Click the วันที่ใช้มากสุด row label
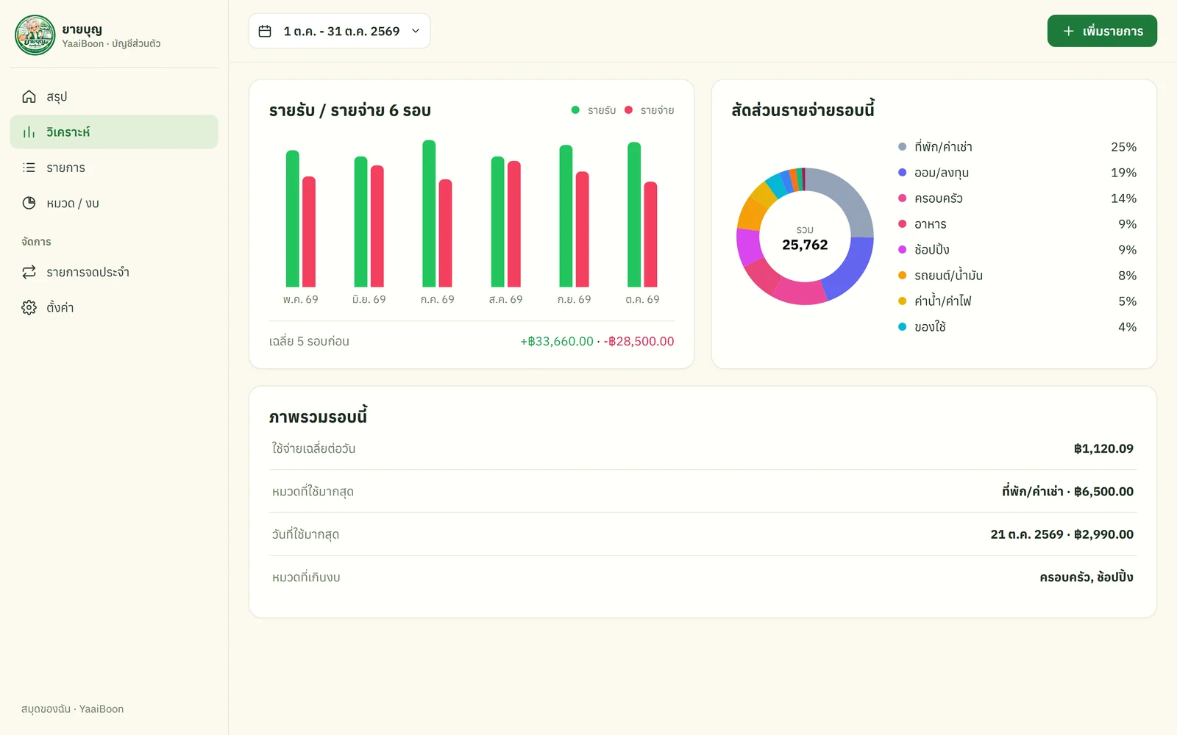Screen dimensions: 1177x735 pyautogui.click(x=305, y=534)
